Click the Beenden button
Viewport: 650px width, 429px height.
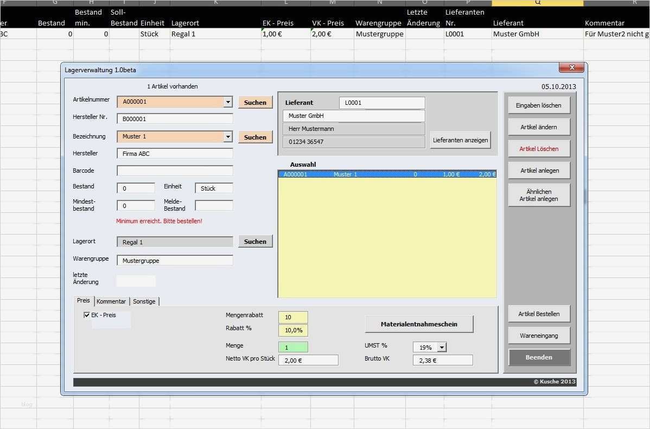pyautogui.click(x=539, y=357)
